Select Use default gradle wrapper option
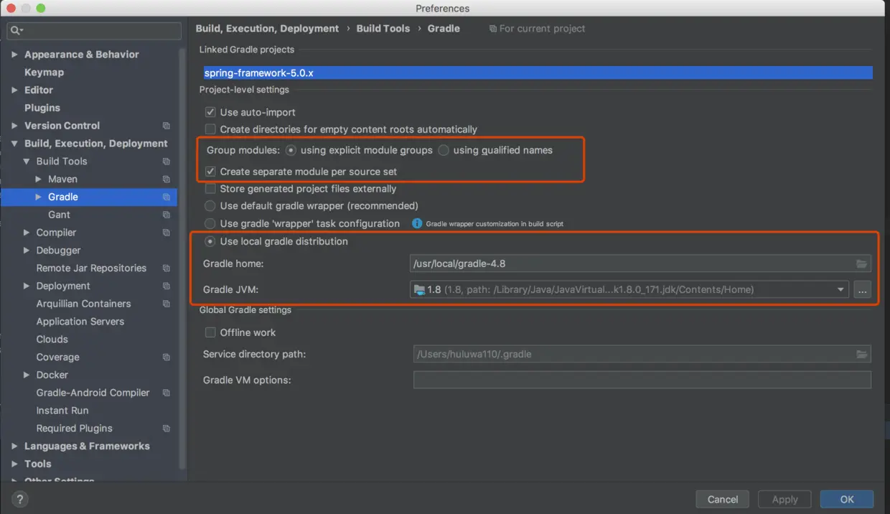Screen dimensions: 890x514 pos(210,206)
